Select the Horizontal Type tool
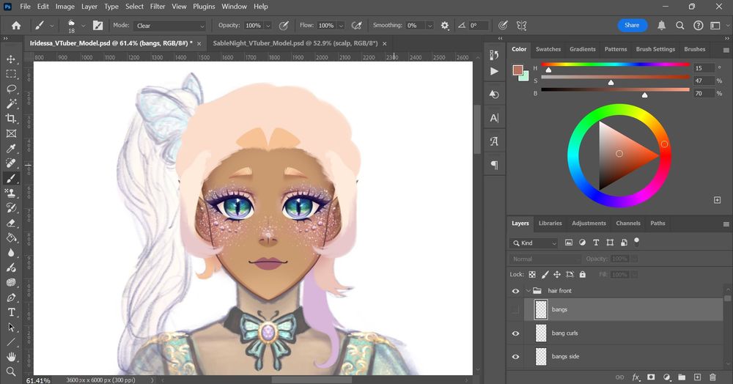 click(x=11, y=312)
